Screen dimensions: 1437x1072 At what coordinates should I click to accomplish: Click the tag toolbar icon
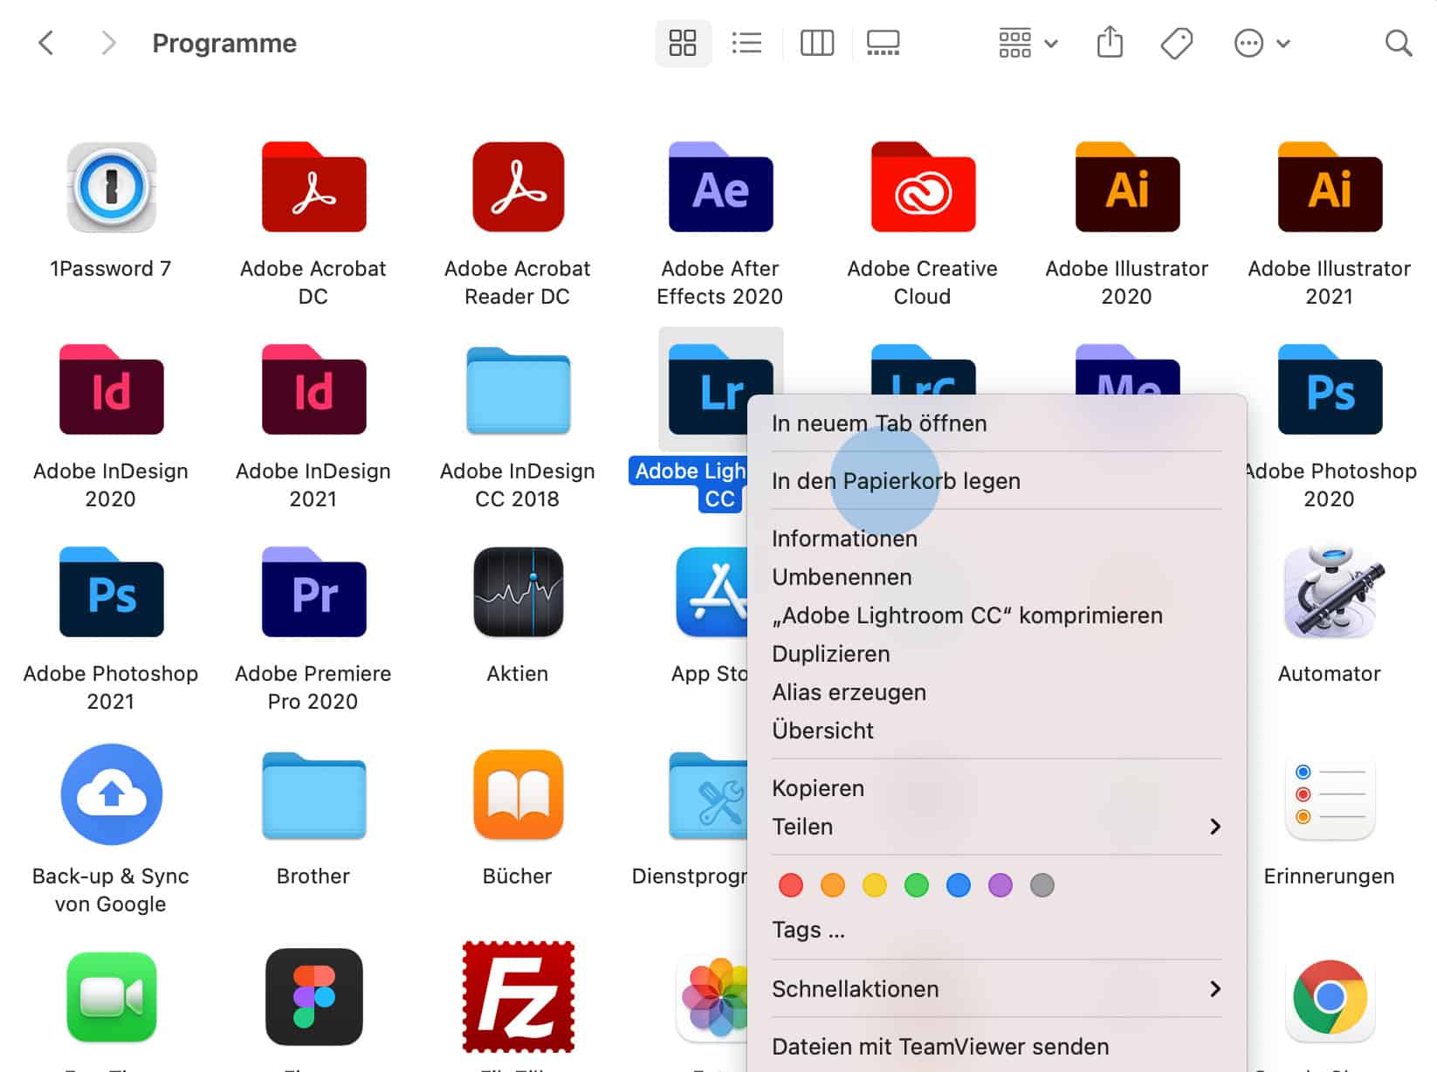pyautogui.click(x=1176, y=43)
